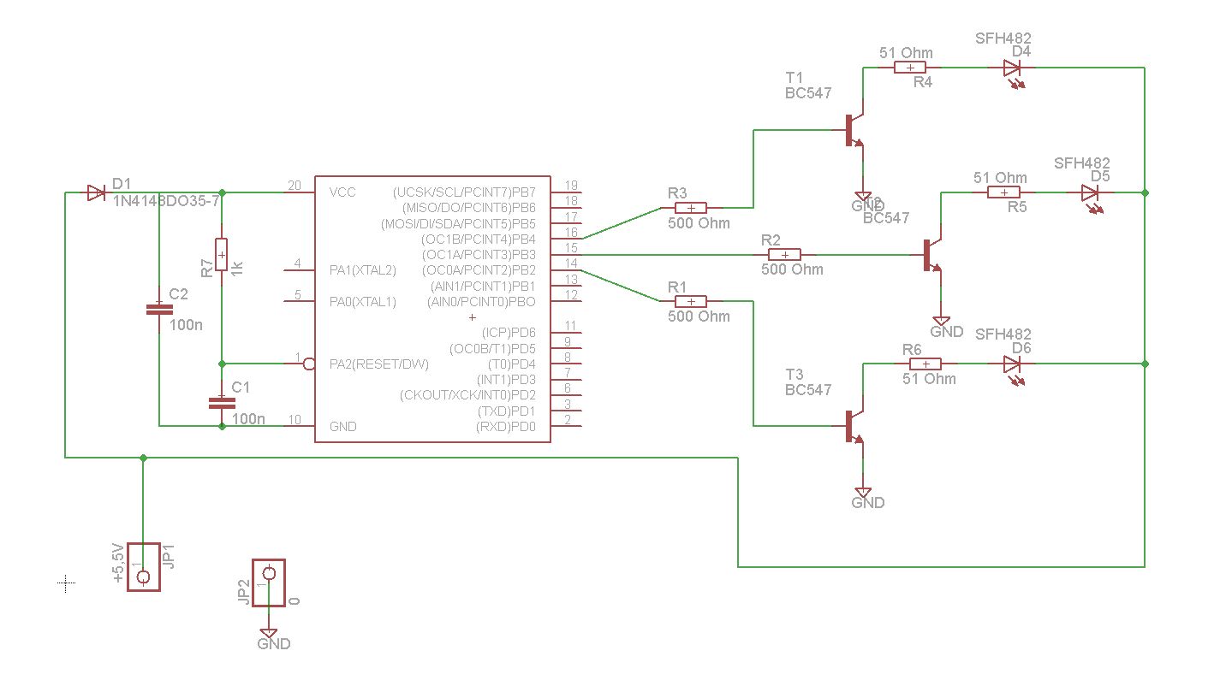Screen dimensions: 1226x692
Task: Click pin number 20 on the IC
Action: point(295,186)
